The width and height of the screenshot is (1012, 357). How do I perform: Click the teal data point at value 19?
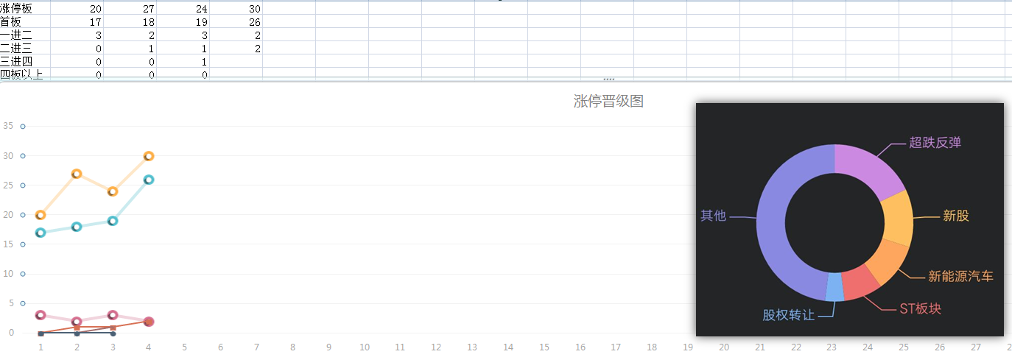click(113, 221)
